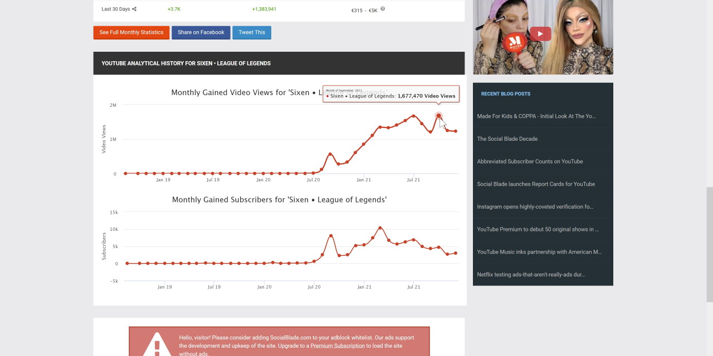This screenshot has height=356, width=713.
Task: Follow the Premium Subscription link
Action: (338, 345)
